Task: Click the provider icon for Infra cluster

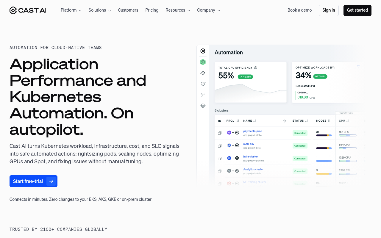Action: pyautogui.click(x=229, y=158)
